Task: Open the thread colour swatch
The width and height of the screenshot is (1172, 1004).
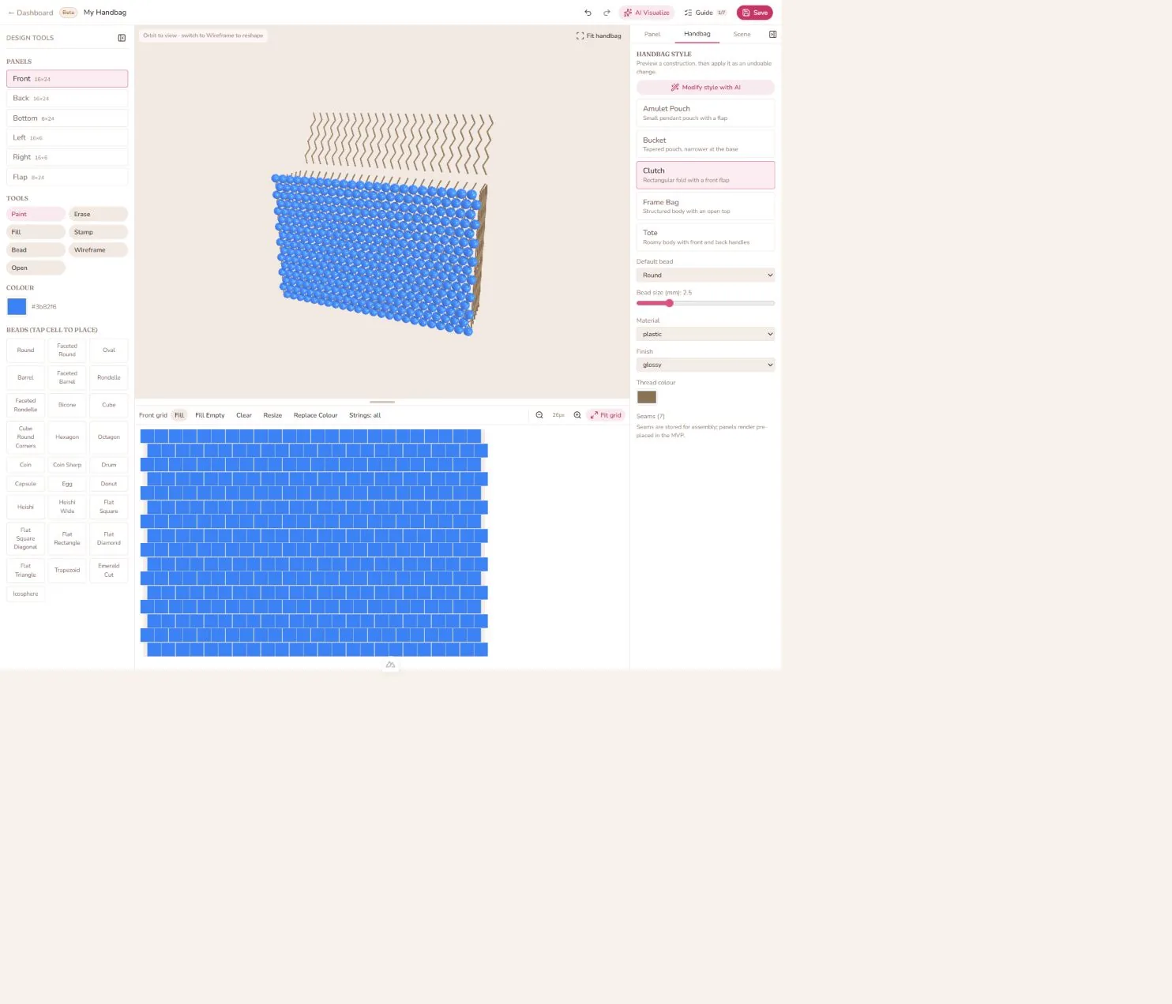Action: coord(647,397)
